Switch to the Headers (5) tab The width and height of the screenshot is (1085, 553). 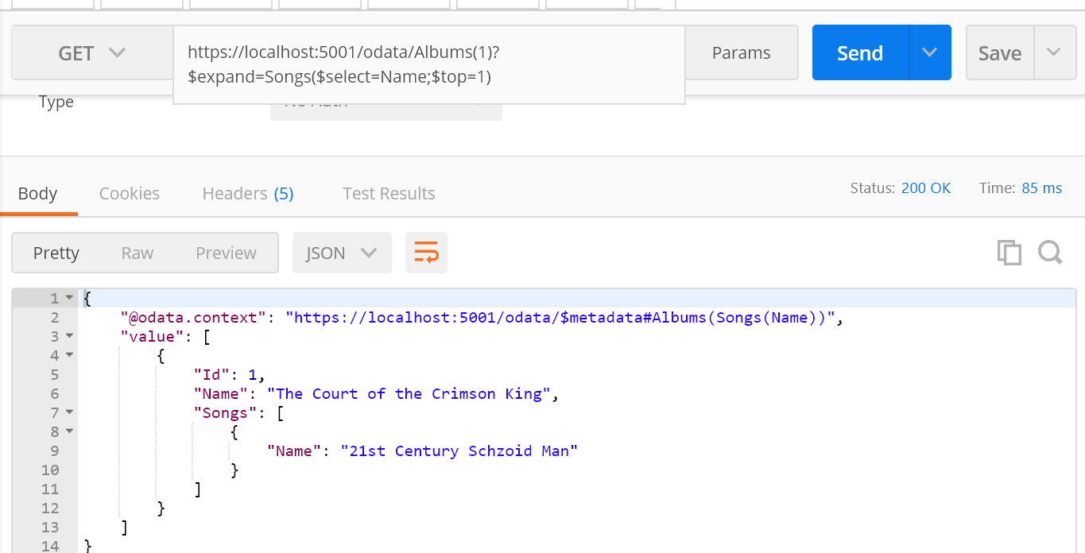[246, 193]
